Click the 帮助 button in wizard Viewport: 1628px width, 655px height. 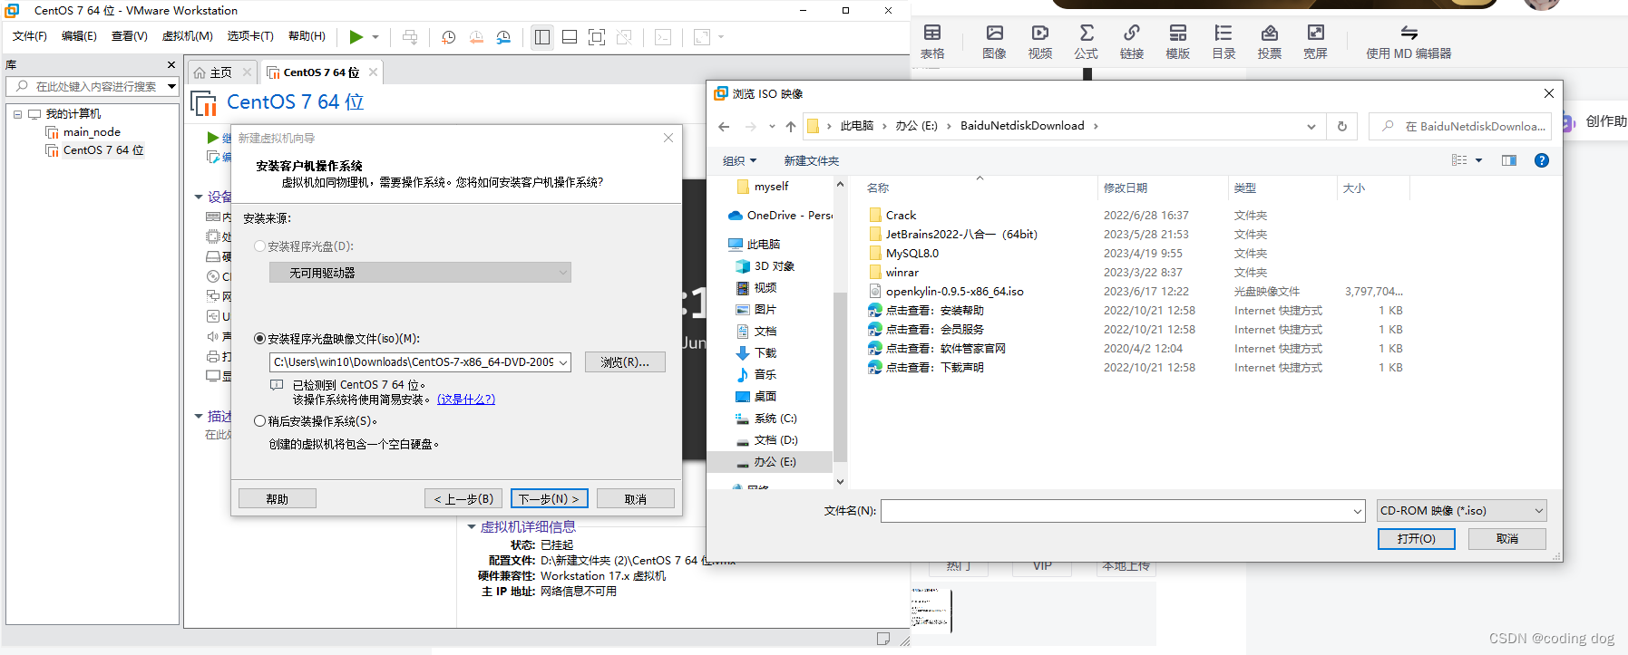pyautogui.click(x=278, y=499)
